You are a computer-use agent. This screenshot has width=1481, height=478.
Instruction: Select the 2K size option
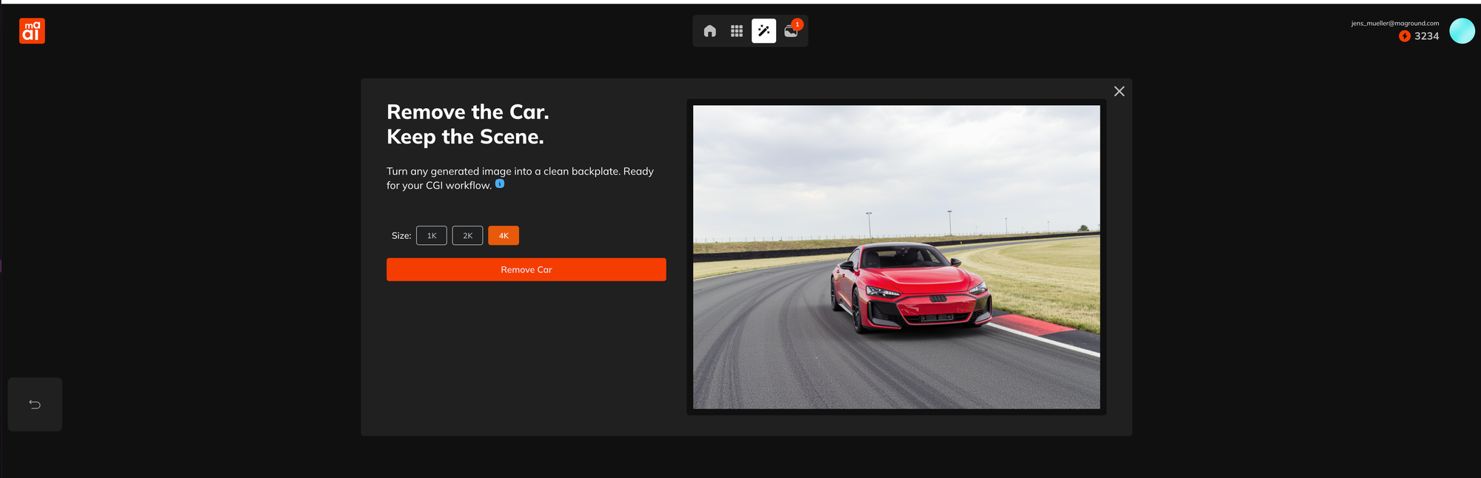[x=467, y=235]
